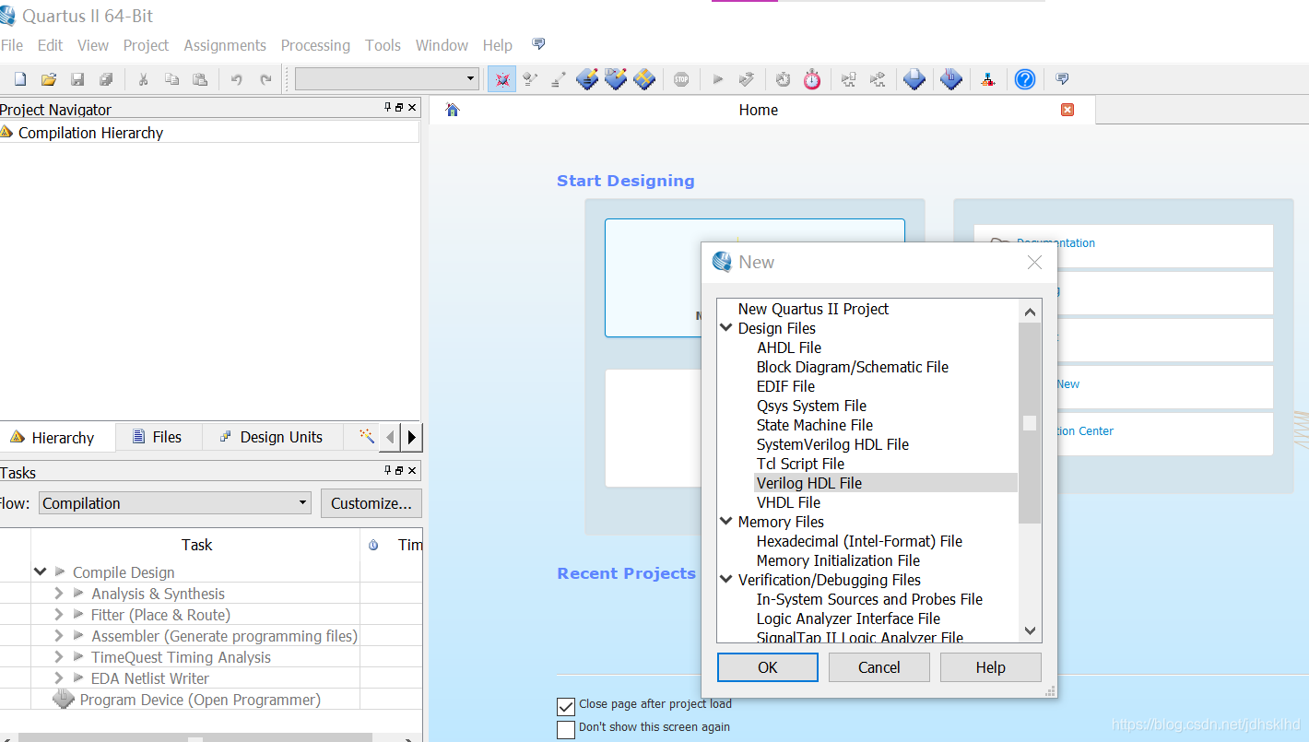
Task: Click Help in the New dialog
Action: tap(991, 667)
